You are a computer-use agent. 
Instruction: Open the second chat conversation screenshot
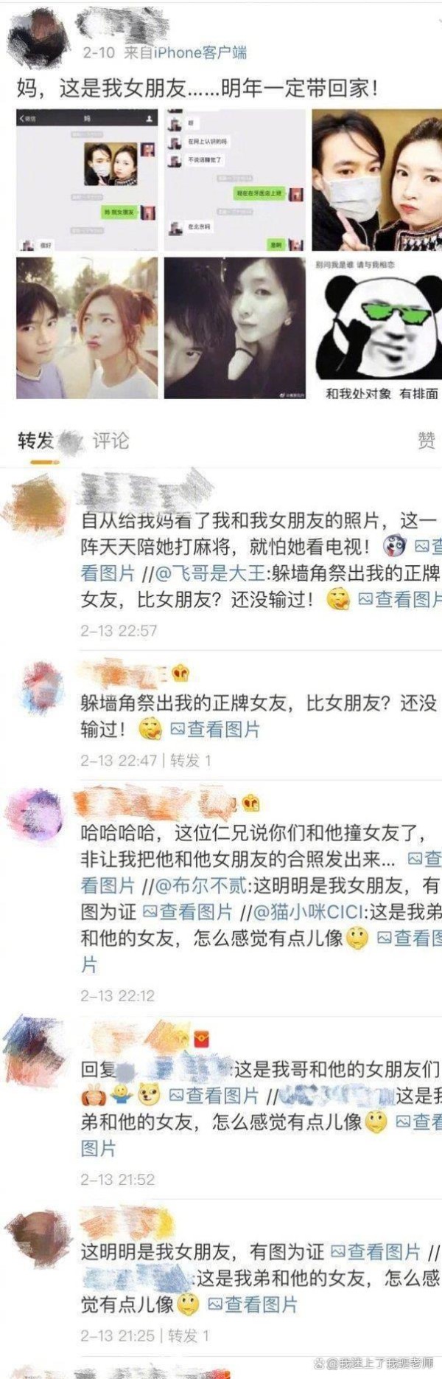click(235, 181)
